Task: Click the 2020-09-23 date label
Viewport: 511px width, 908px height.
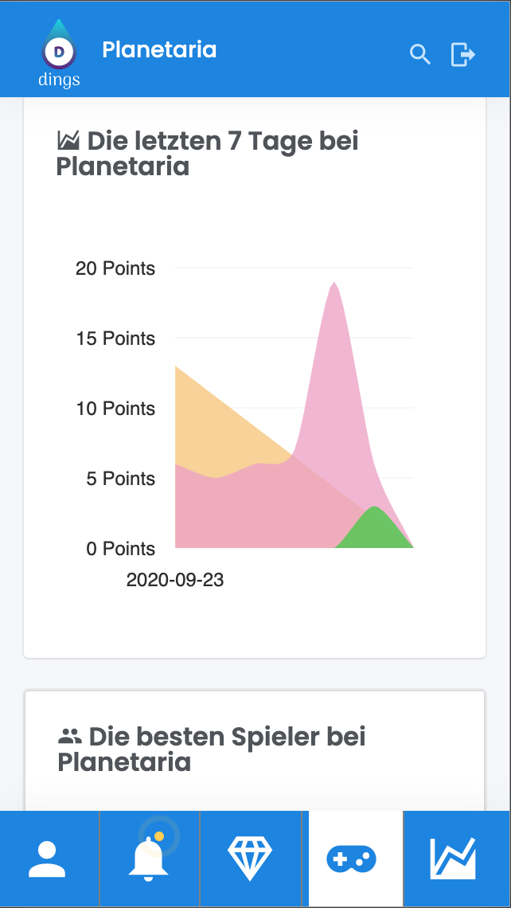Action: click(175, 580)
